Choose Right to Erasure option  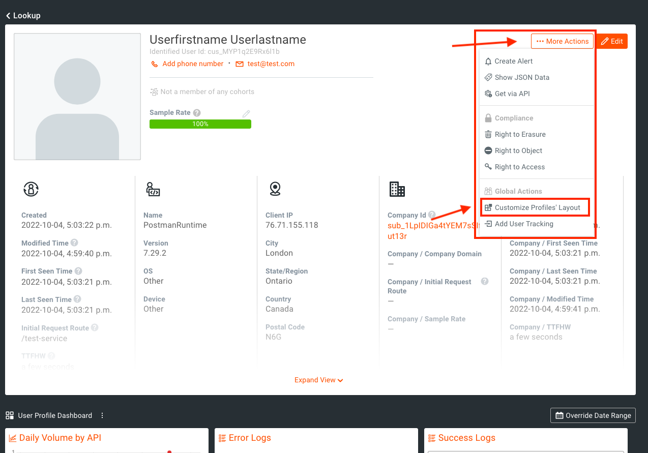pyautogui.click(x=520, y=134)
